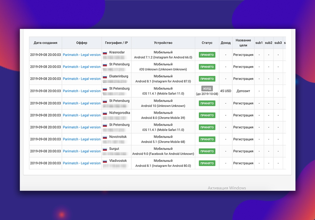The height and width of the screenshot is (220, 315).
Task: Click the Android 9.0 (Facebook for Android Unknown) text
Action: coord(163,154)
